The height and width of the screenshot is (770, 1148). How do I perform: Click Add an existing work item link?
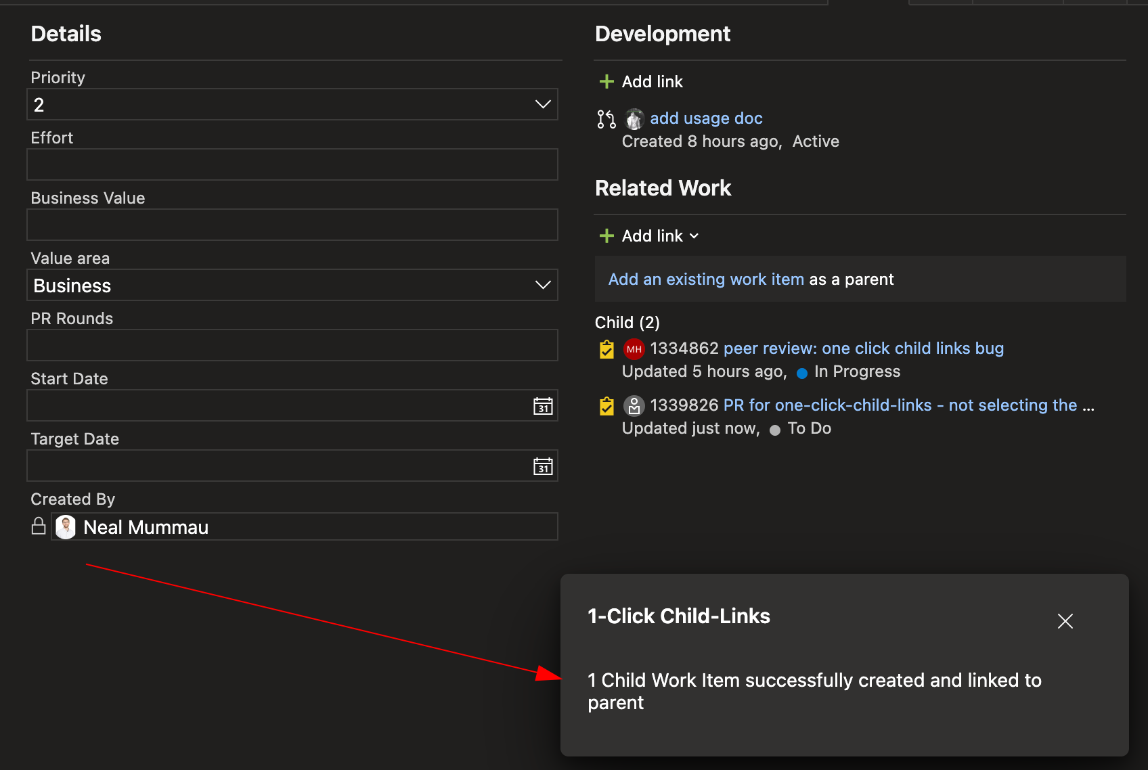(x=706, y=279)
